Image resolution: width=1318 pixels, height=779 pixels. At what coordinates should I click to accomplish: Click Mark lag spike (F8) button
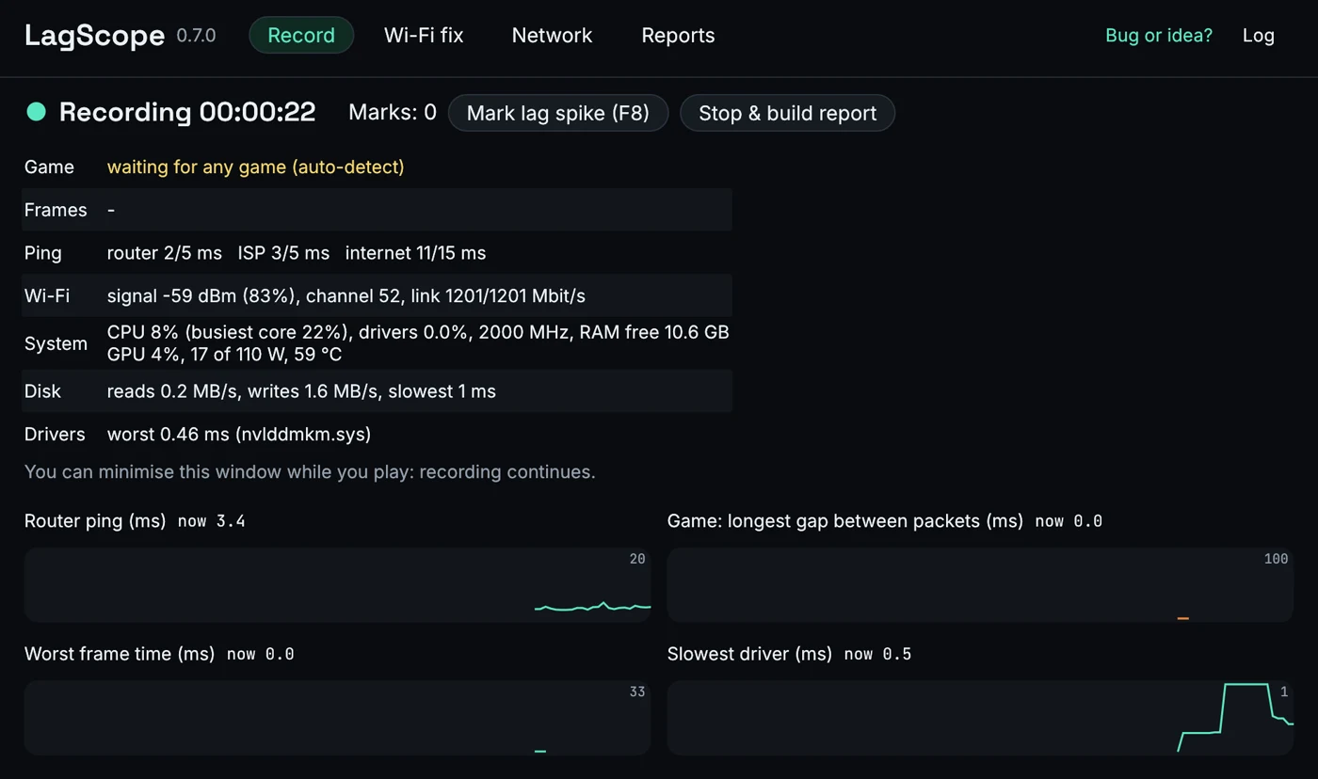(558, 113)
